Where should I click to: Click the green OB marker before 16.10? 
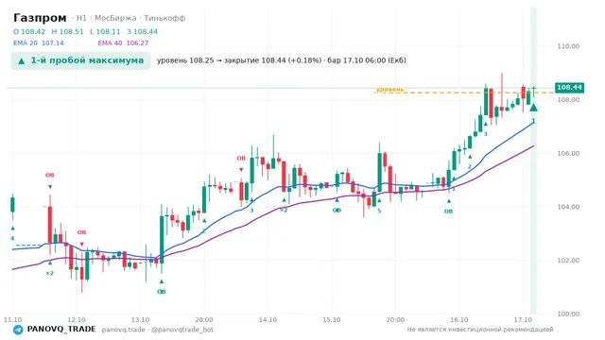(448, 207)
